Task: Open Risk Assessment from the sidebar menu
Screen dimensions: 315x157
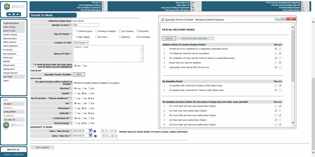Action: coord(8,54)
